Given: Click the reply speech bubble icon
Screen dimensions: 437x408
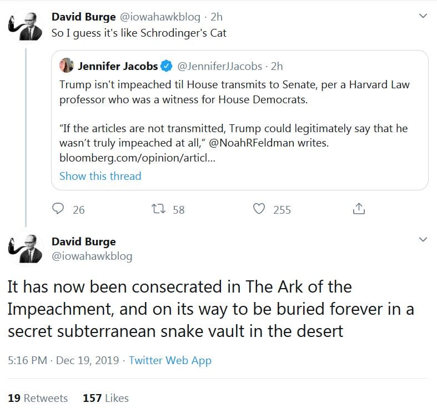Looking at the screenshot, I should [x=59, y=209].
